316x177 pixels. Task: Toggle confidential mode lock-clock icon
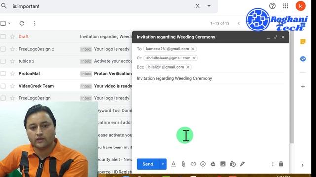point(233,164)
